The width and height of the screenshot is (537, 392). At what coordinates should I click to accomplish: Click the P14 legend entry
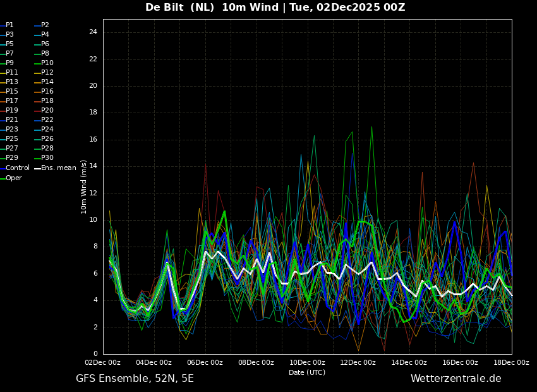click(x=47, y=82)
